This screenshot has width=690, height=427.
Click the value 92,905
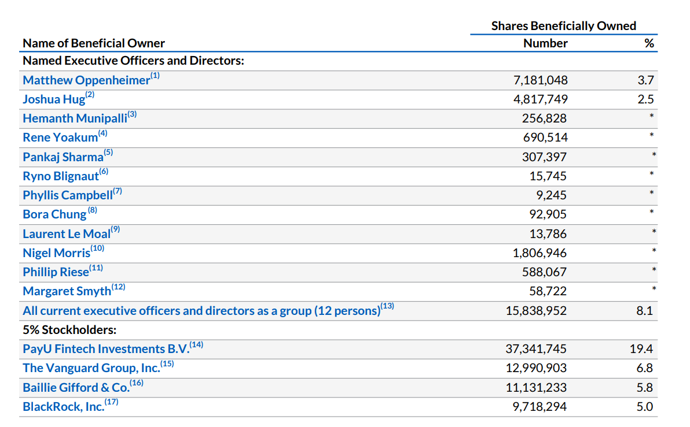click(548, 214)
